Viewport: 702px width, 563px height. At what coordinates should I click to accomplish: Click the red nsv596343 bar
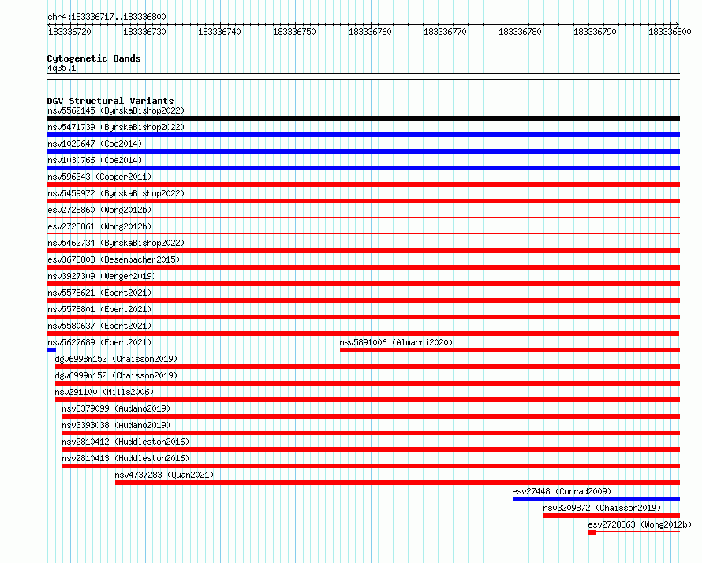coord(363,185)
